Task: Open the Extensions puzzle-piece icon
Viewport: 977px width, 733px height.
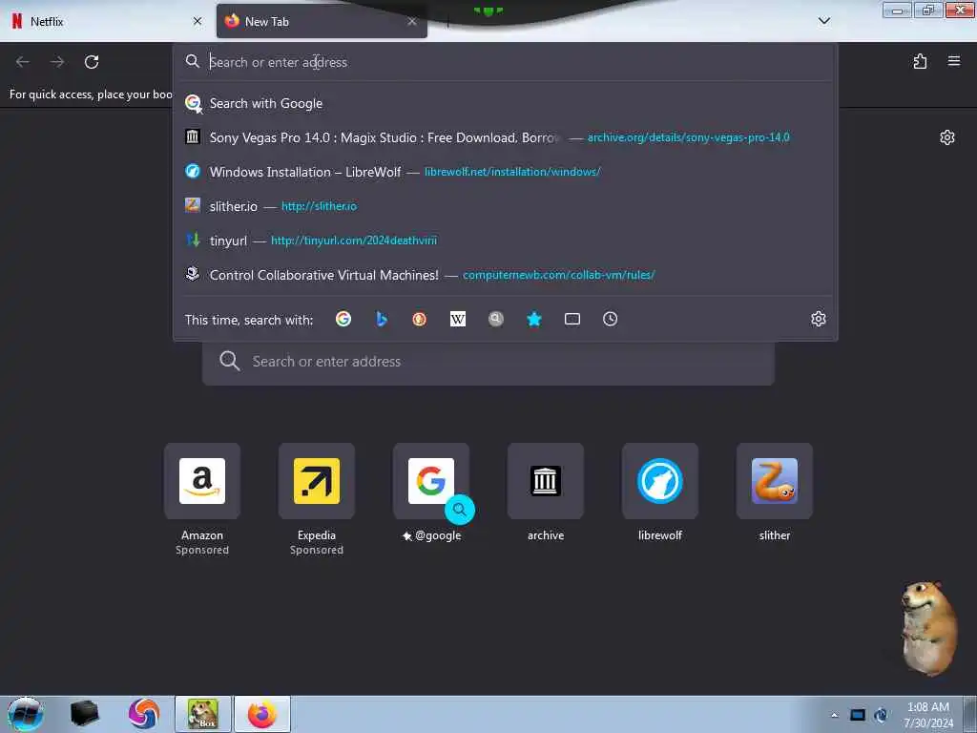Action: click(x=920, y=61)
